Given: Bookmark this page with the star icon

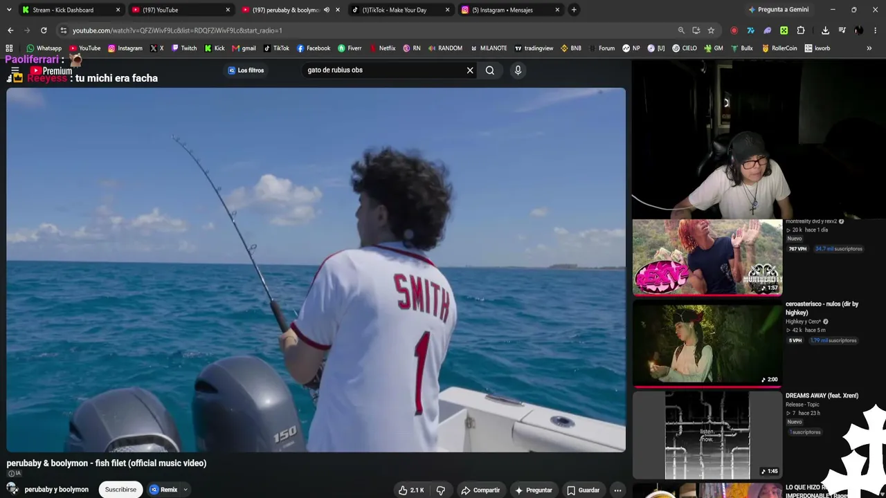Looking at the screenshot, I should [x=711, y=30].
